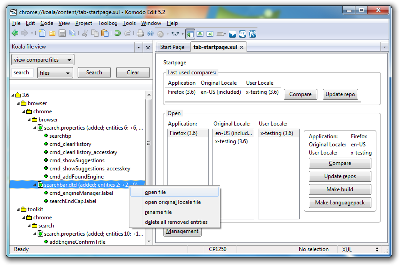400x266 pixels.
Task: Click the Update repos button
Action: click(x=340, y=176)
